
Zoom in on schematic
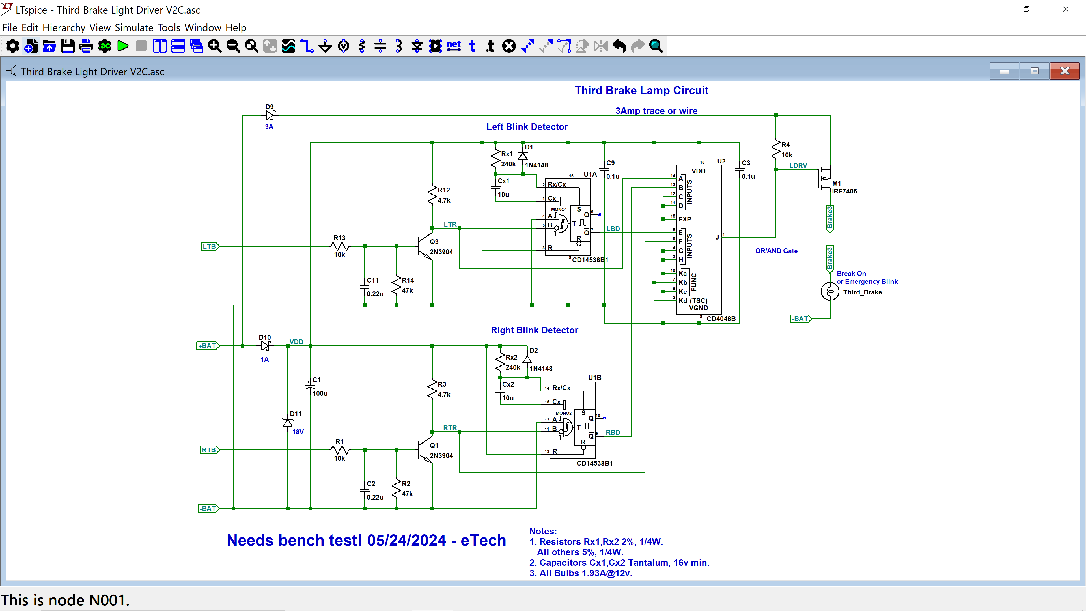point(215,46)
